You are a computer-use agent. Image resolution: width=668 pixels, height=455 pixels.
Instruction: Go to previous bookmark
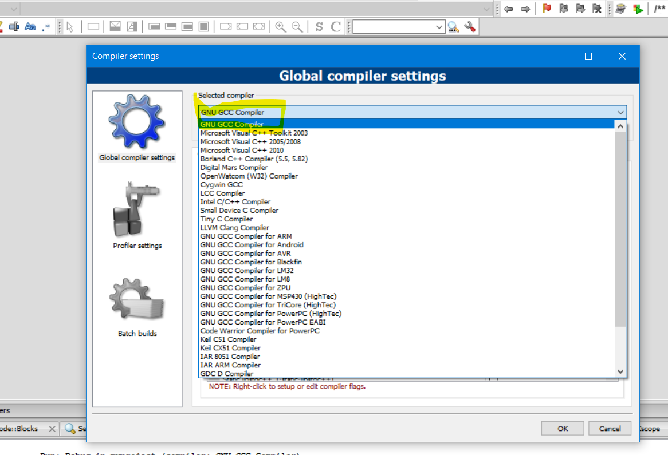tap(563, 9)
